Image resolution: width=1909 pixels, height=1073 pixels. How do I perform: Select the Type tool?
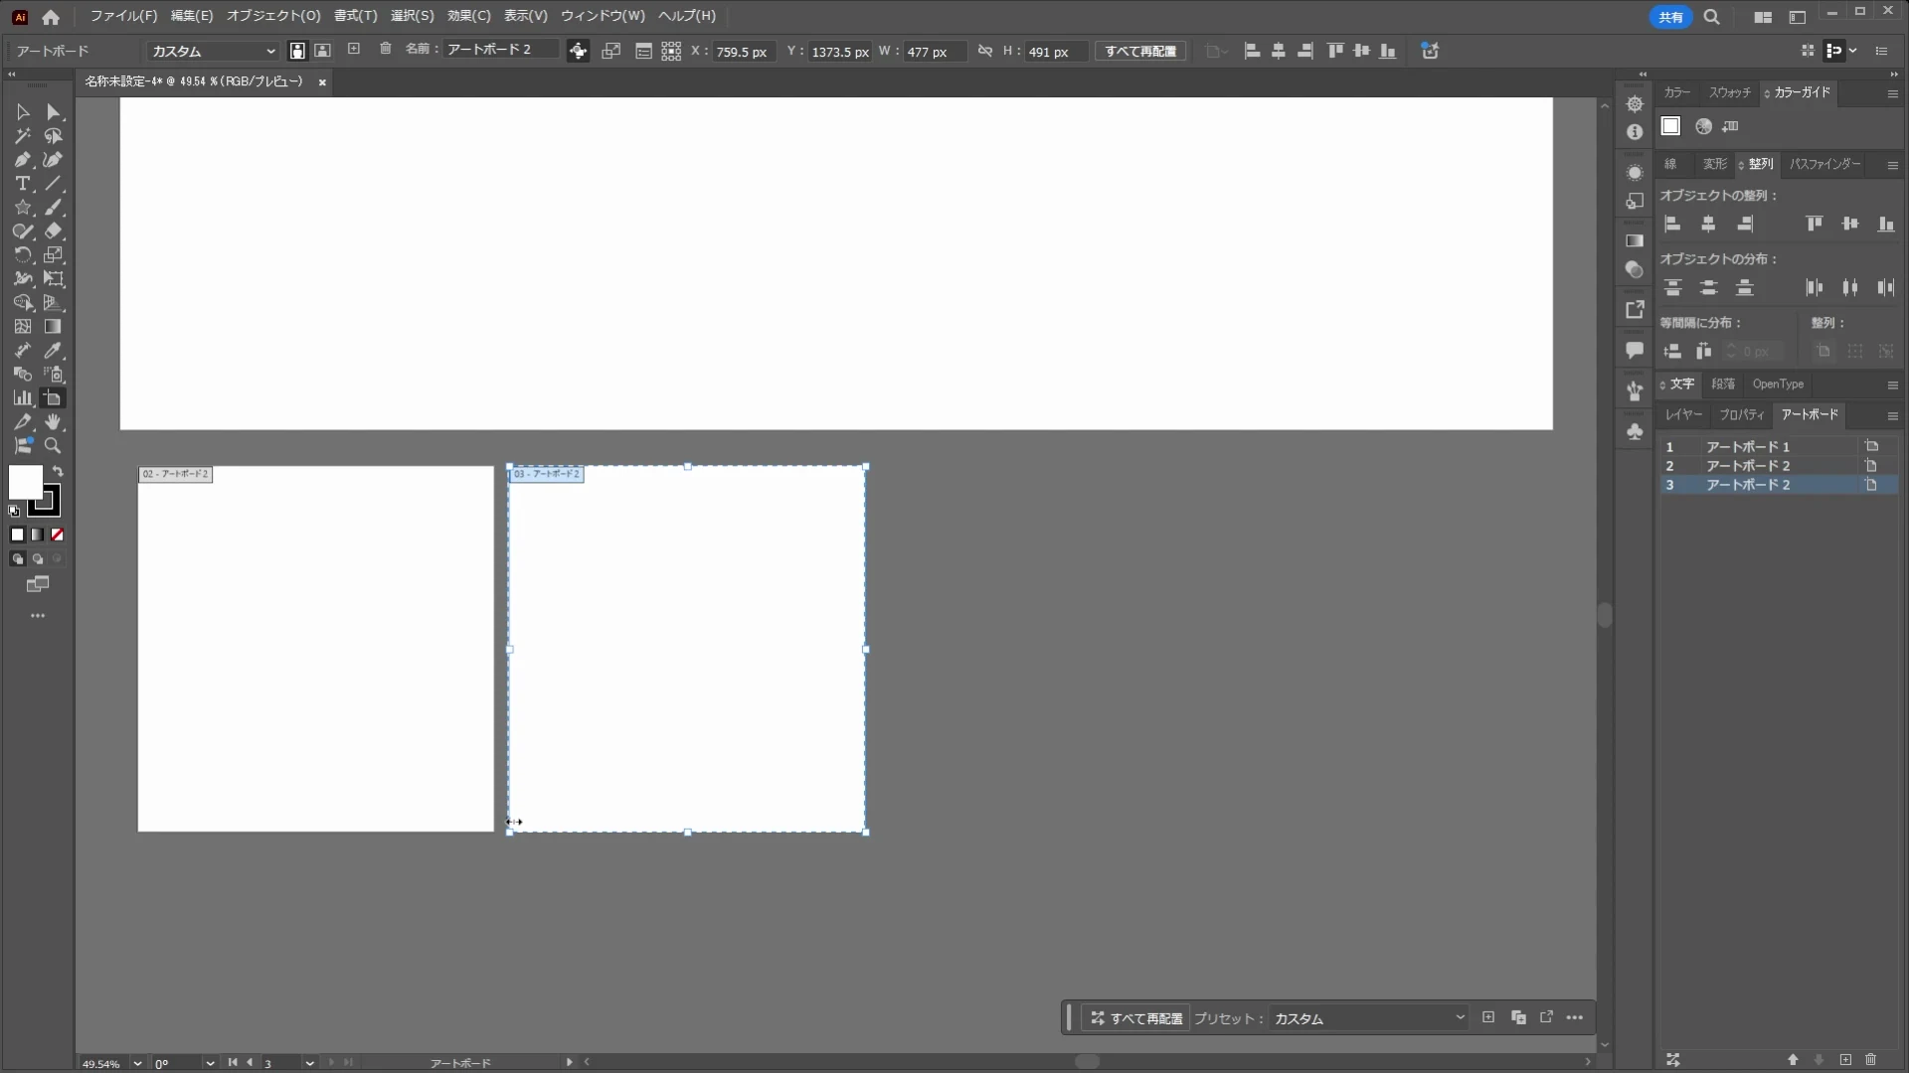pyautogui.click(x=22, y=184)
